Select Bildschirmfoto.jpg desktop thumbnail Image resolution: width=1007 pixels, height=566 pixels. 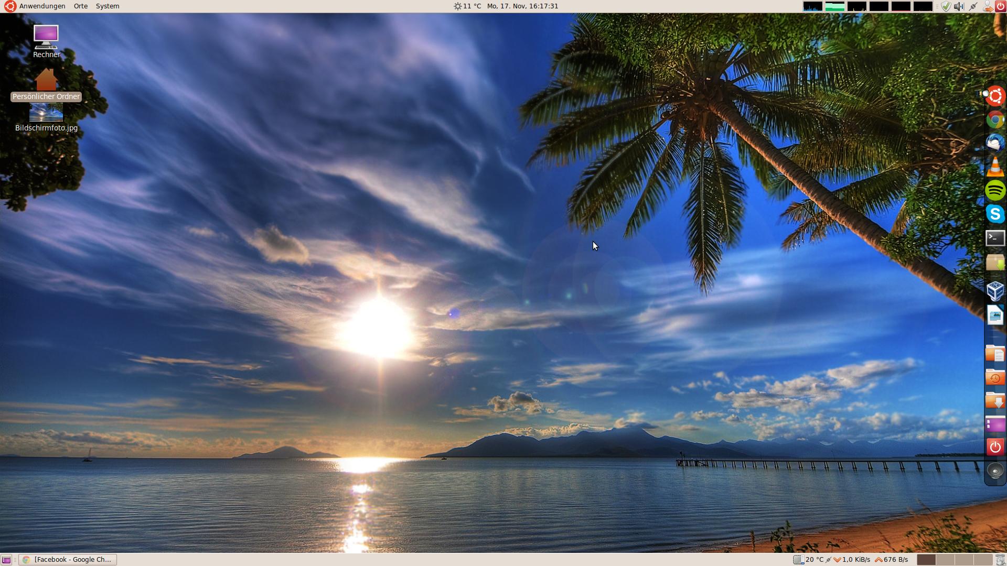point(46,113)
